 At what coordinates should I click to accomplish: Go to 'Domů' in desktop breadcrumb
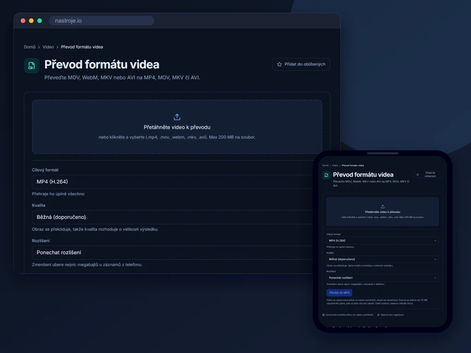click(x=30, y=47)
